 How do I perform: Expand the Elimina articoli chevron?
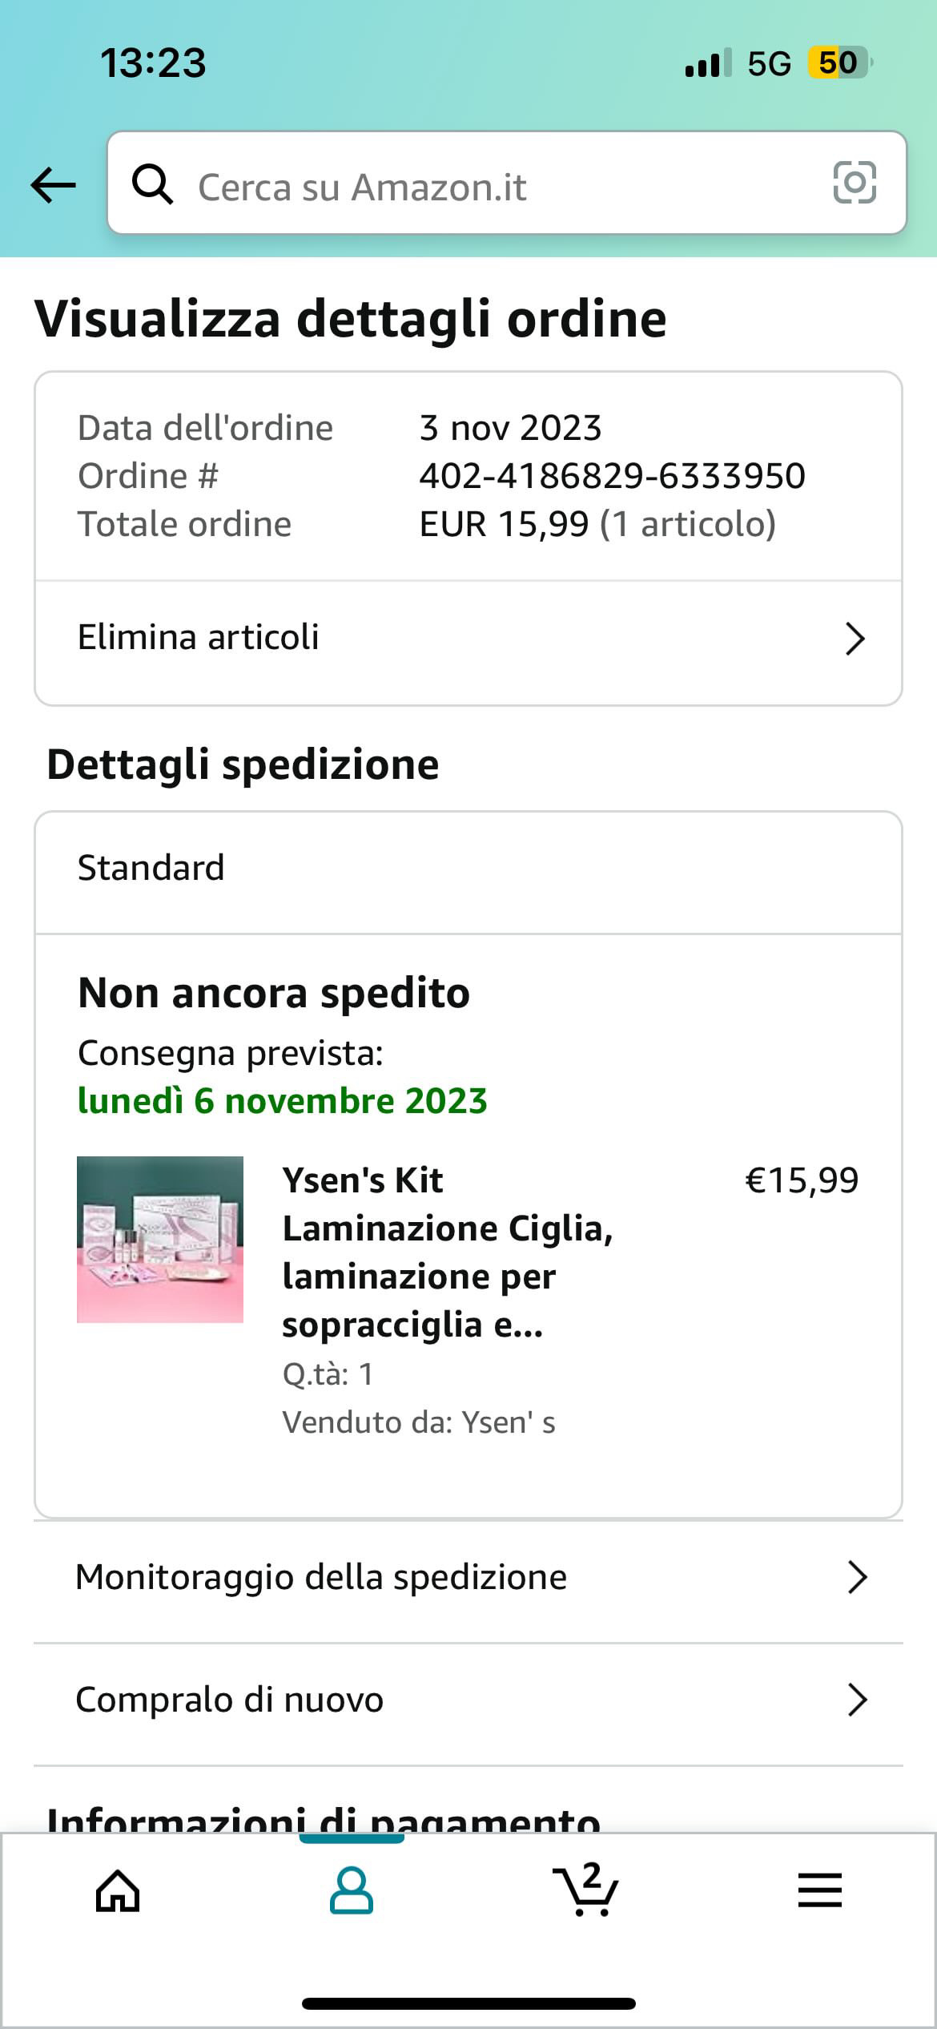coord(855,639)
